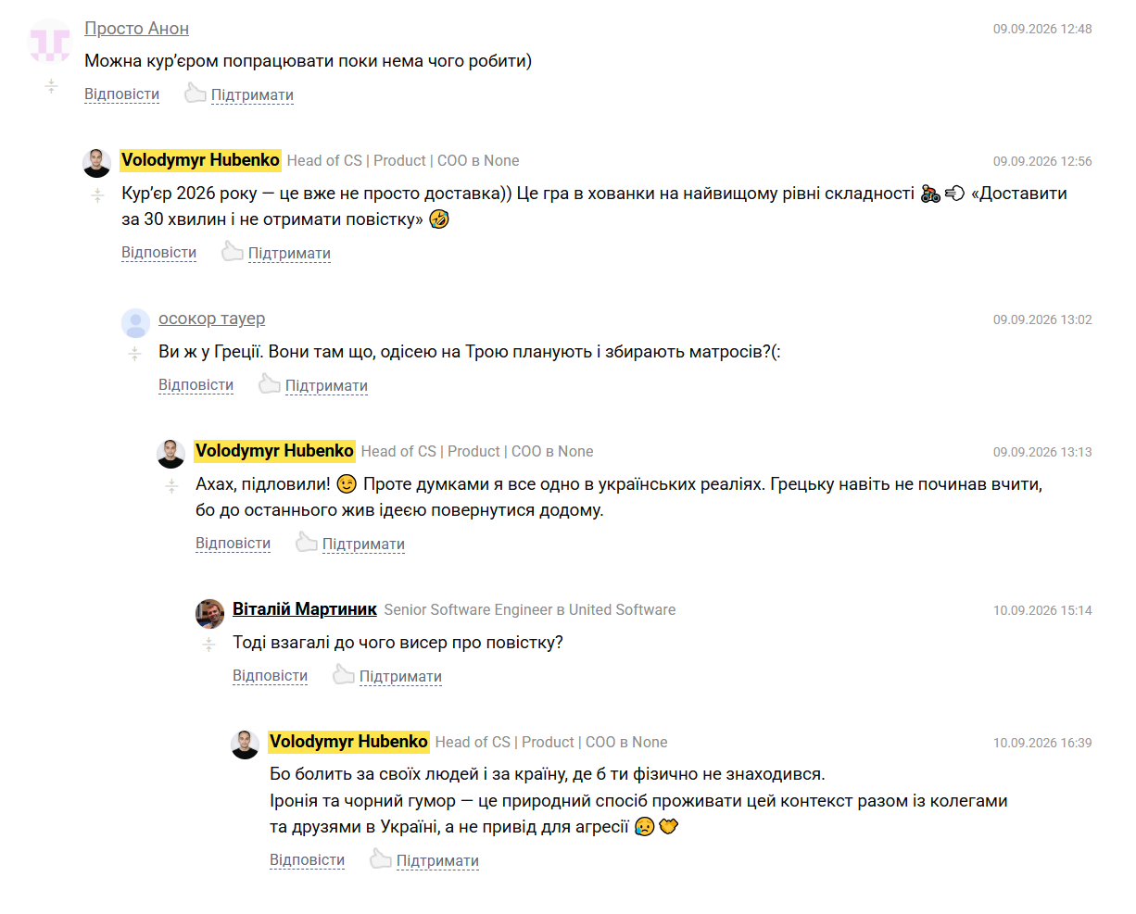
Task: Open Віталій Мартиник's avatar photo
Action: click(210, 613)
